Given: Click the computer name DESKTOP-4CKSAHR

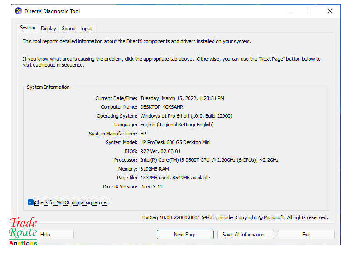Looking at the screenshot, I should tap(161, 107).
